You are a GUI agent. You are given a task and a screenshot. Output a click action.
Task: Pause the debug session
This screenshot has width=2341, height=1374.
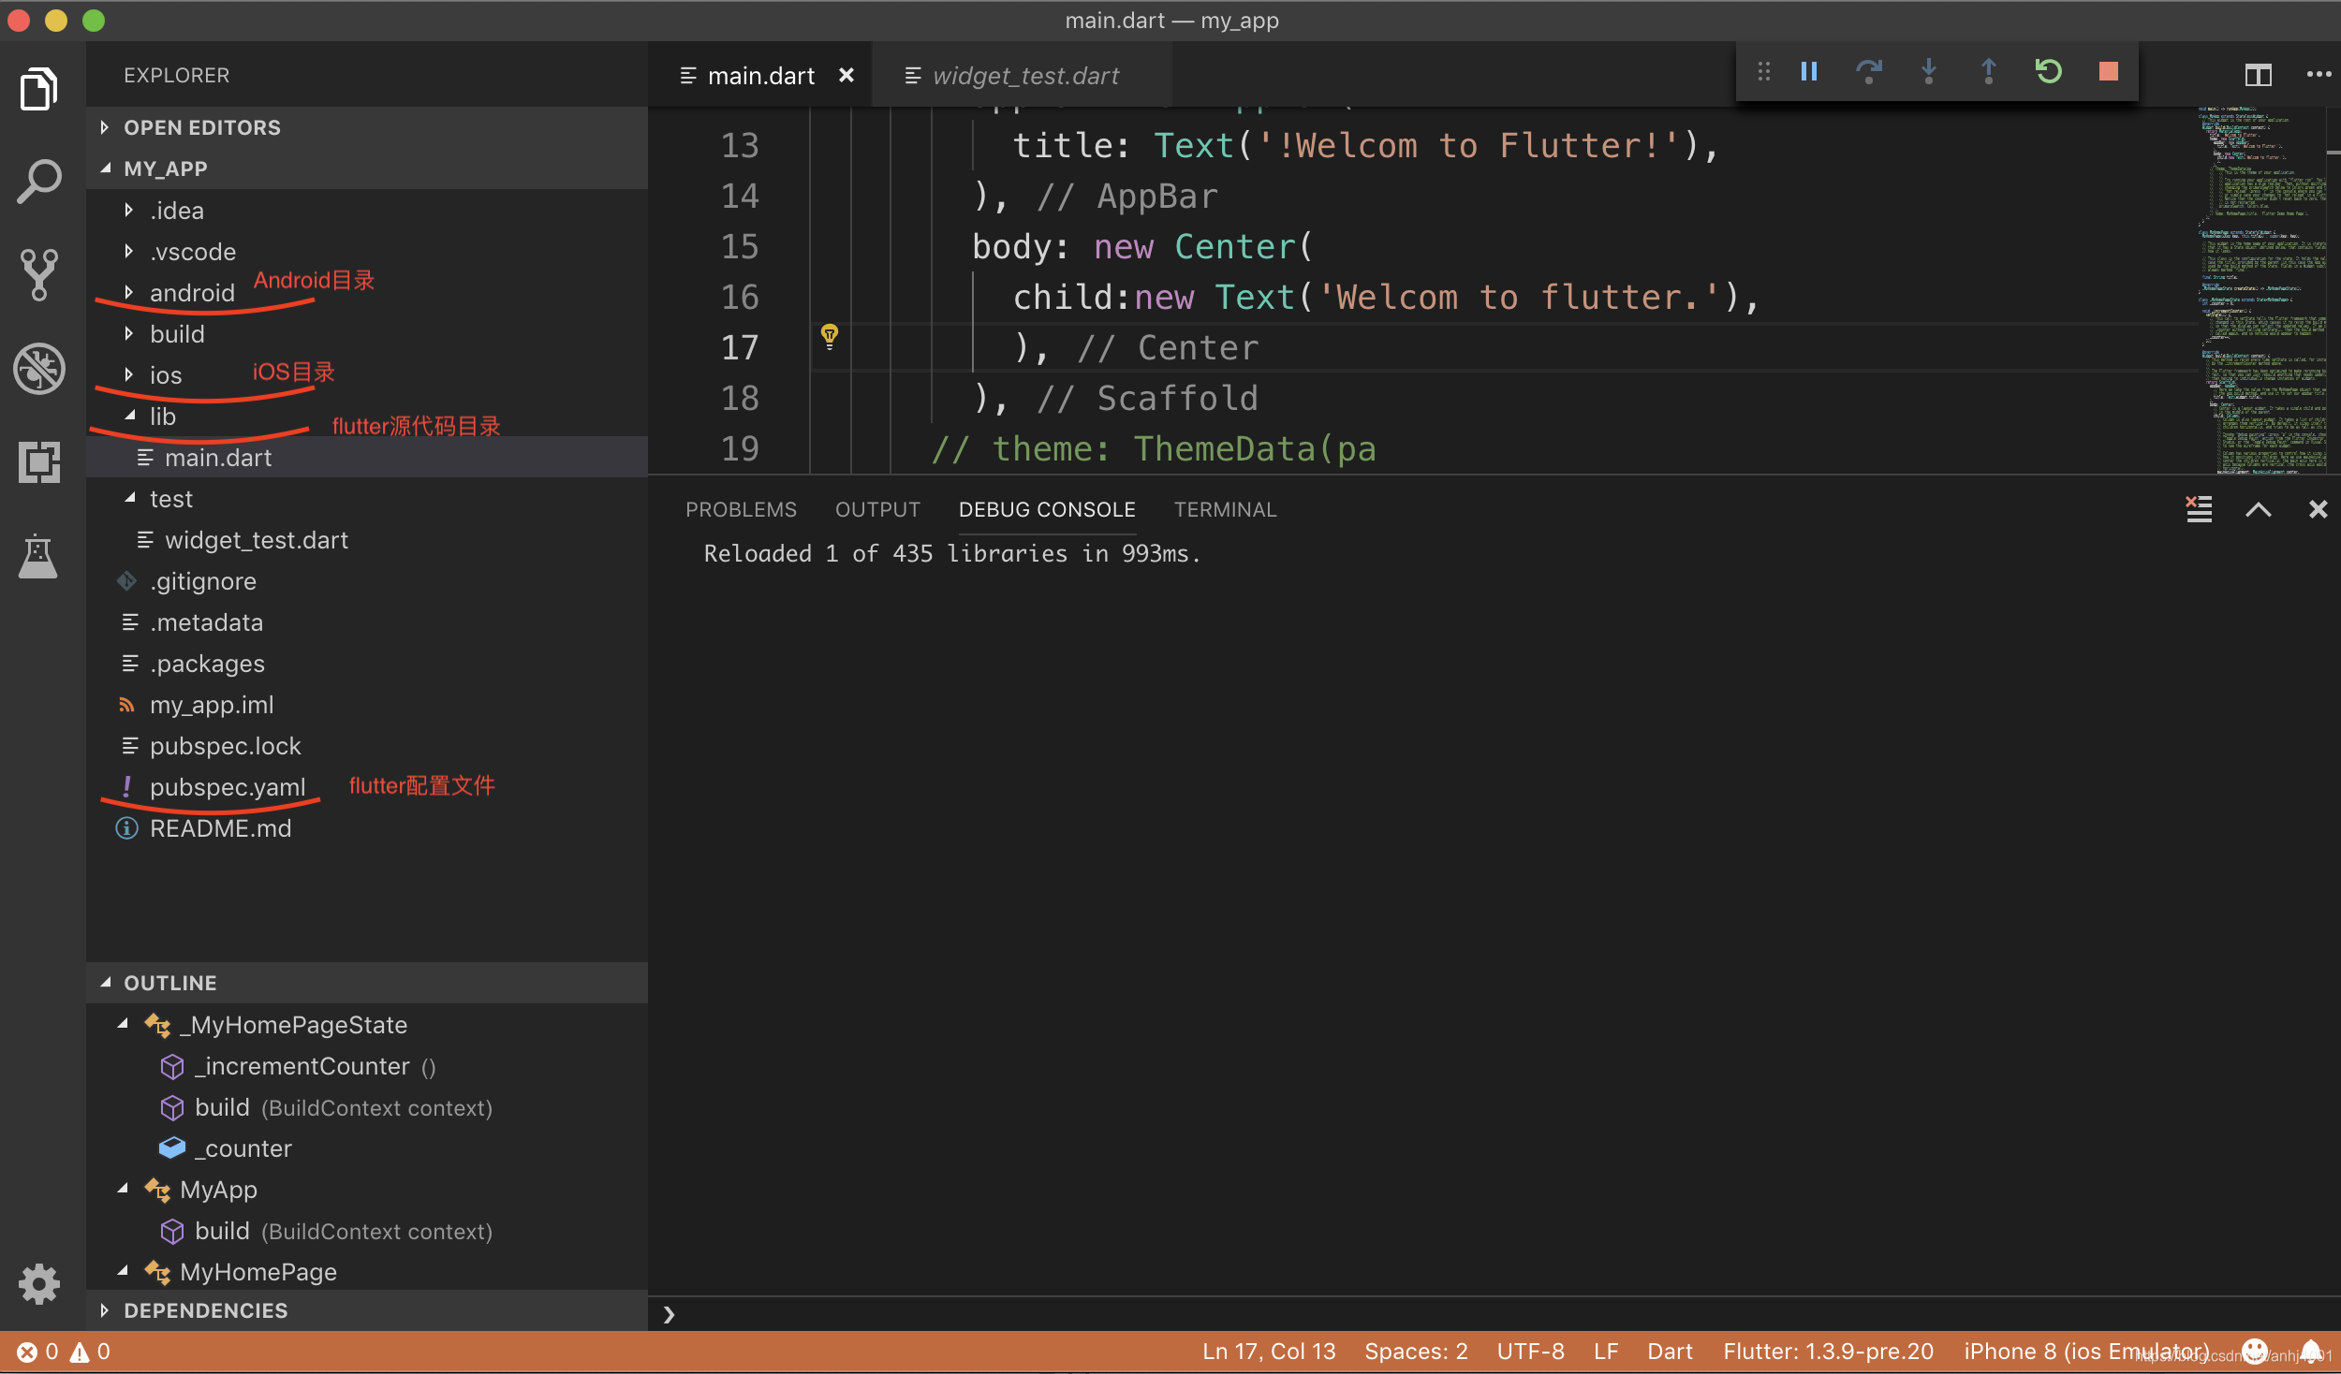tap(1809, 72)
